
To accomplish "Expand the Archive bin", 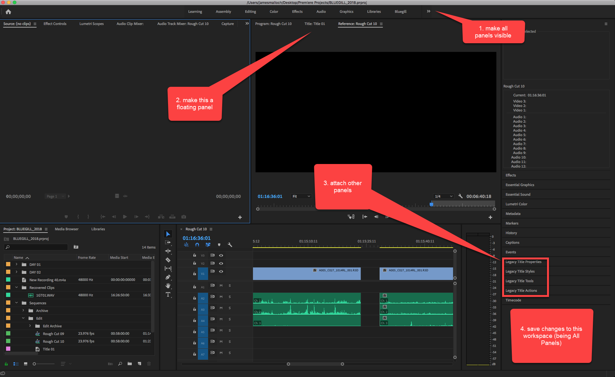I will point(23,310).
